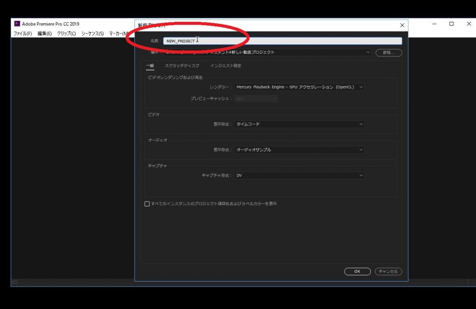Expand the レンダラー Mercury Playback Engine dropdown
The image size is (476, 309).
point(299,87)
